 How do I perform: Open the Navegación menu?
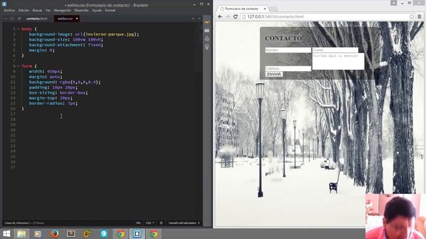[62, 11]
